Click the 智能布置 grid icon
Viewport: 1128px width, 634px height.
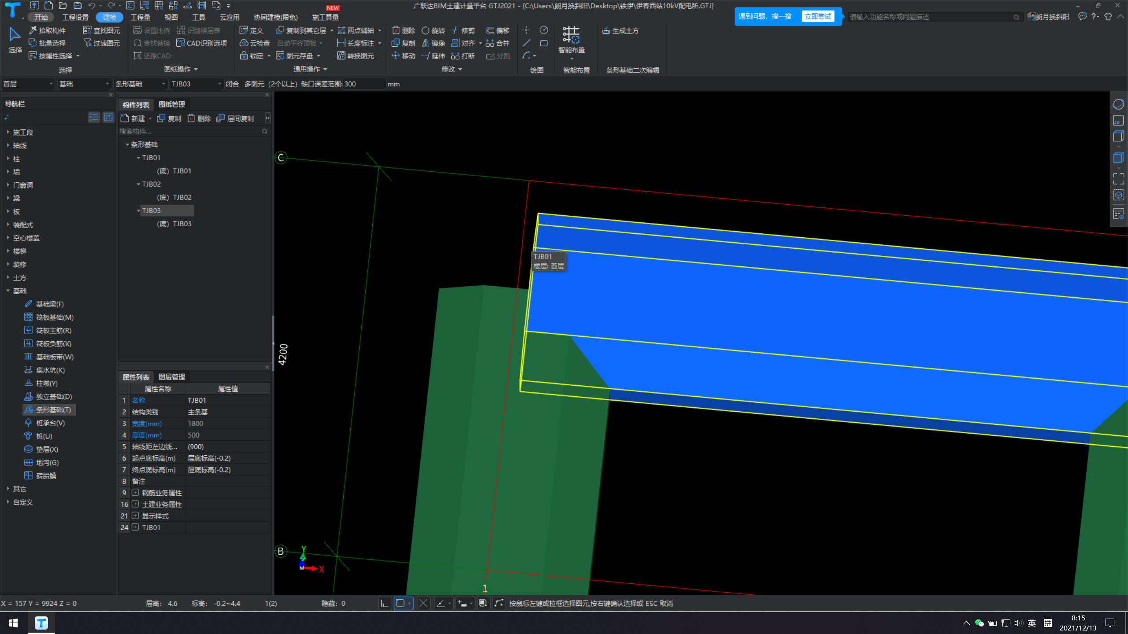tap(571, 35)
